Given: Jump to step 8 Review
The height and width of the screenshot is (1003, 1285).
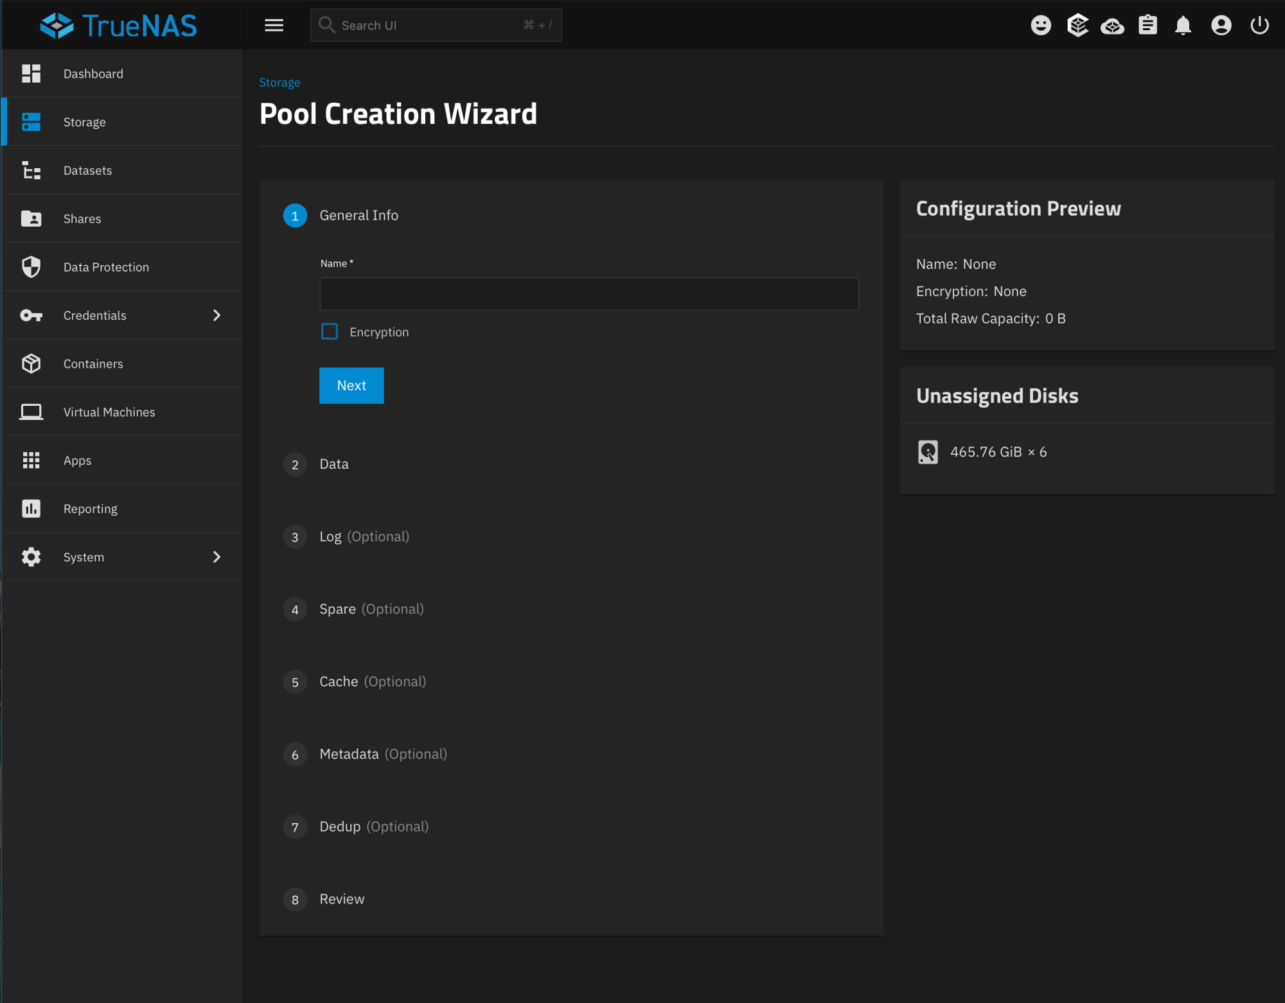Looking at the screenshot, I should (341, 899).
